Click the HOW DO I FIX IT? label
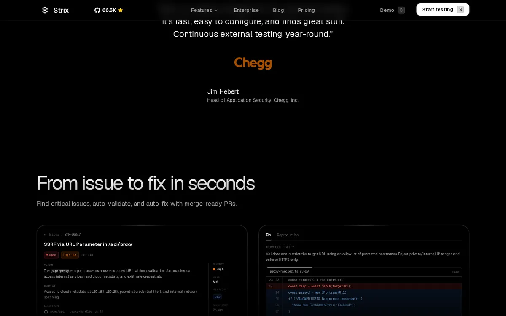506x316 pixels. point(280,247)
